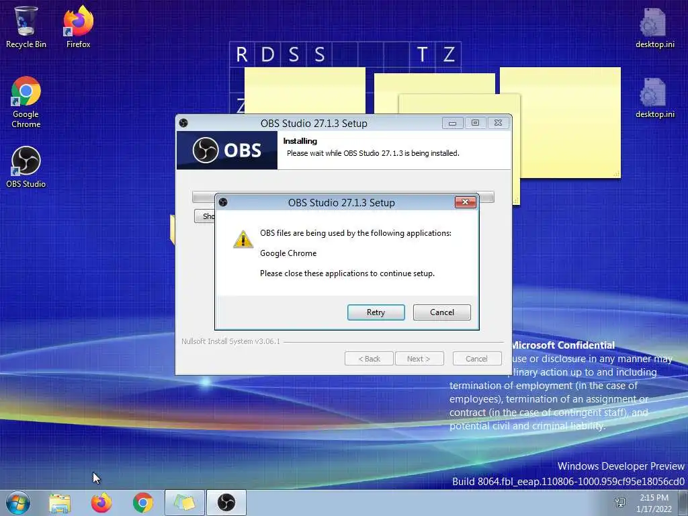Click the OBS icon in warning dialog title bar
688x516 pixels.
point(223,202)
